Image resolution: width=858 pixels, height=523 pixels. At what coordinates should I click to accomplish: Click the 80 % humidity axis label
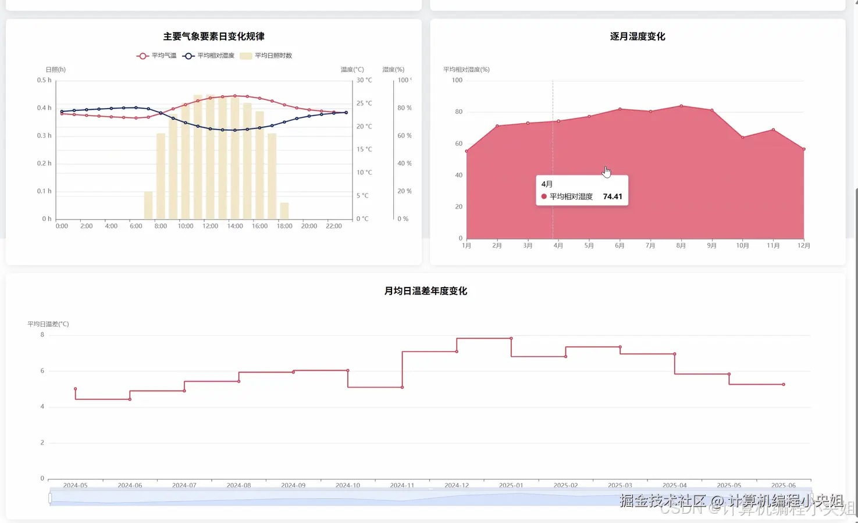point(404,108)
